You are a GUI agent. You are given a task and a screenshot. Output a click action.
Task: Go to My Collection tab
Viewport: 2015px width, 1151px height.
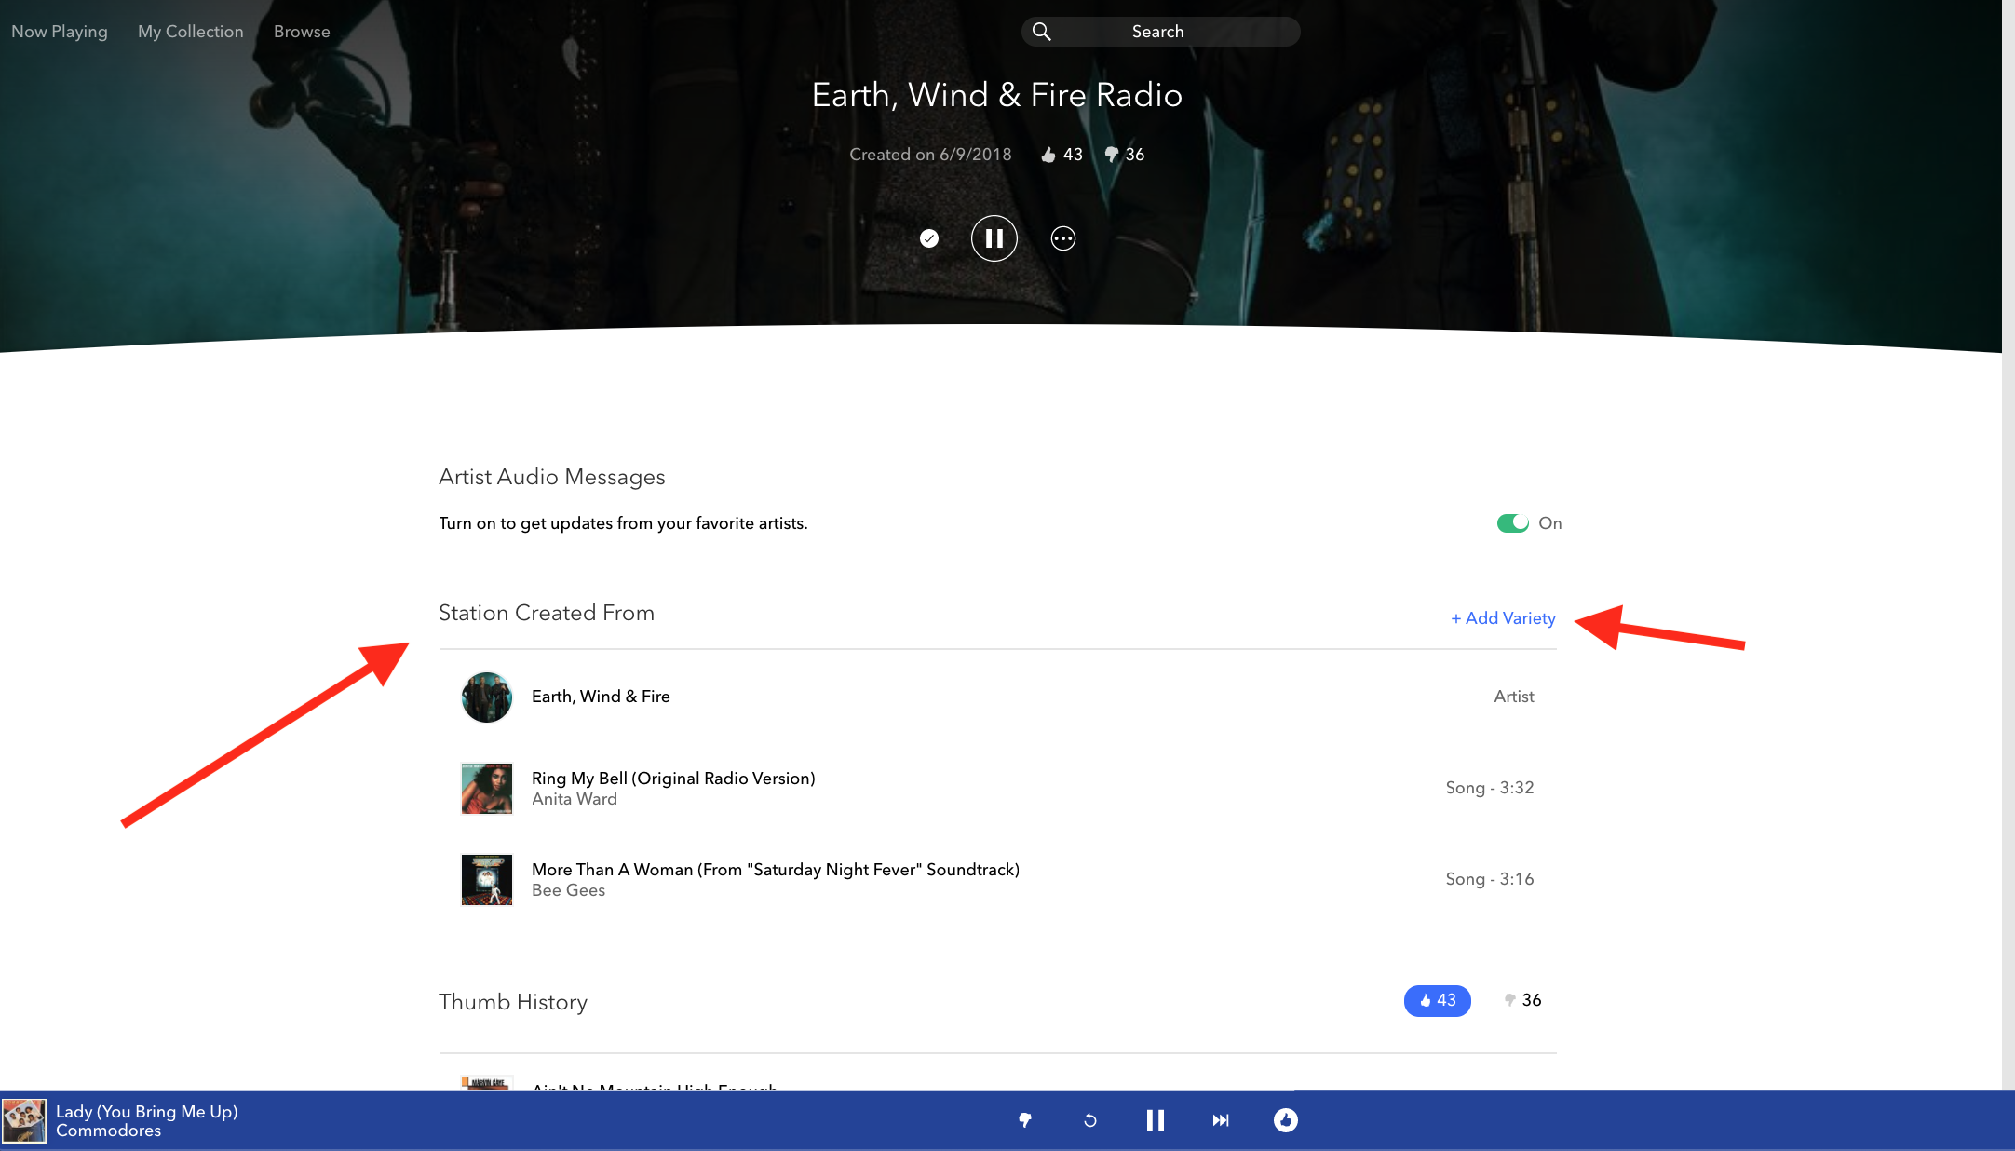click(191, 32)
